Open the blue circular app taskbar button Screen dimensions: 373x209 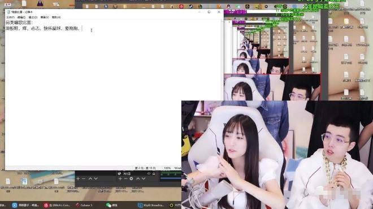tap(25, 205)
